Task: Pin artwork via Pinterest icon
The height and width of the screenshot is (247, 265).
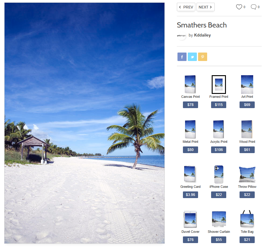Action: click(x=202, y=57)
